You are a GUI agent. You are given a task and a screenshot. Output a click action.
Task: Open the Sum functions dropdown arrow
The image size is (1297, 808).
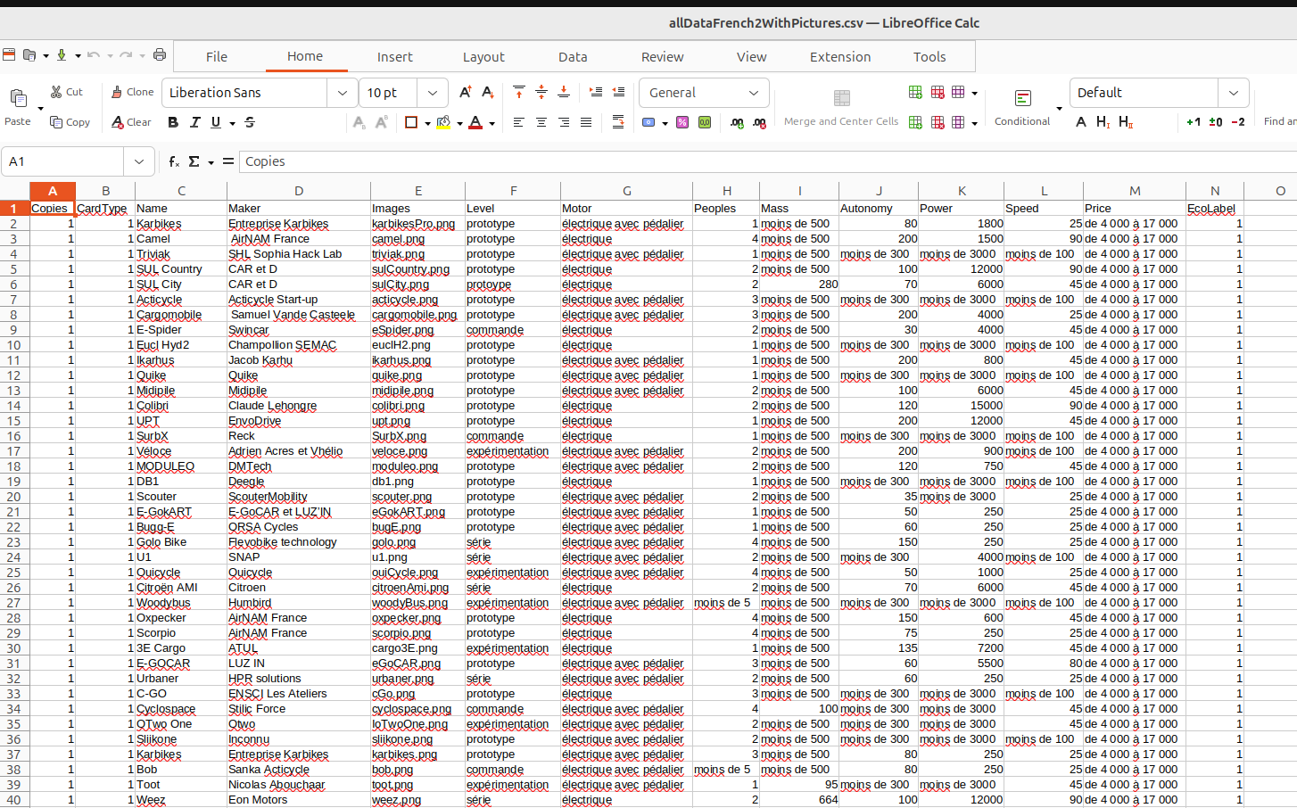(211, 162)
